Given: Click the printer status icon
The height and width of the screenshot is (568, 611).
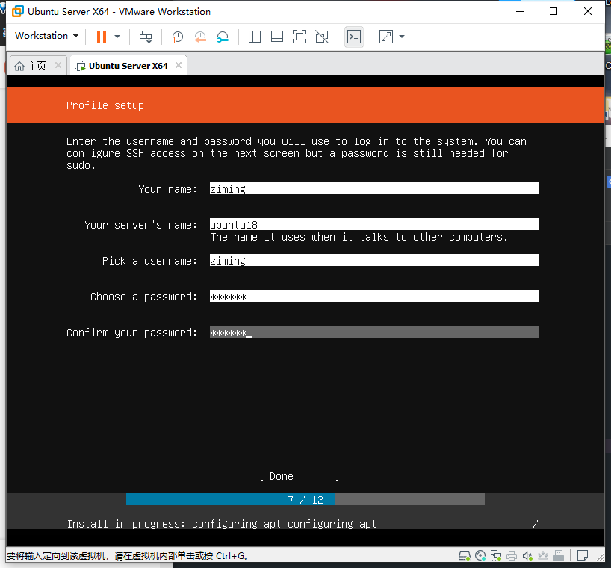Looking at the screenshot, I should click(512, 555).
